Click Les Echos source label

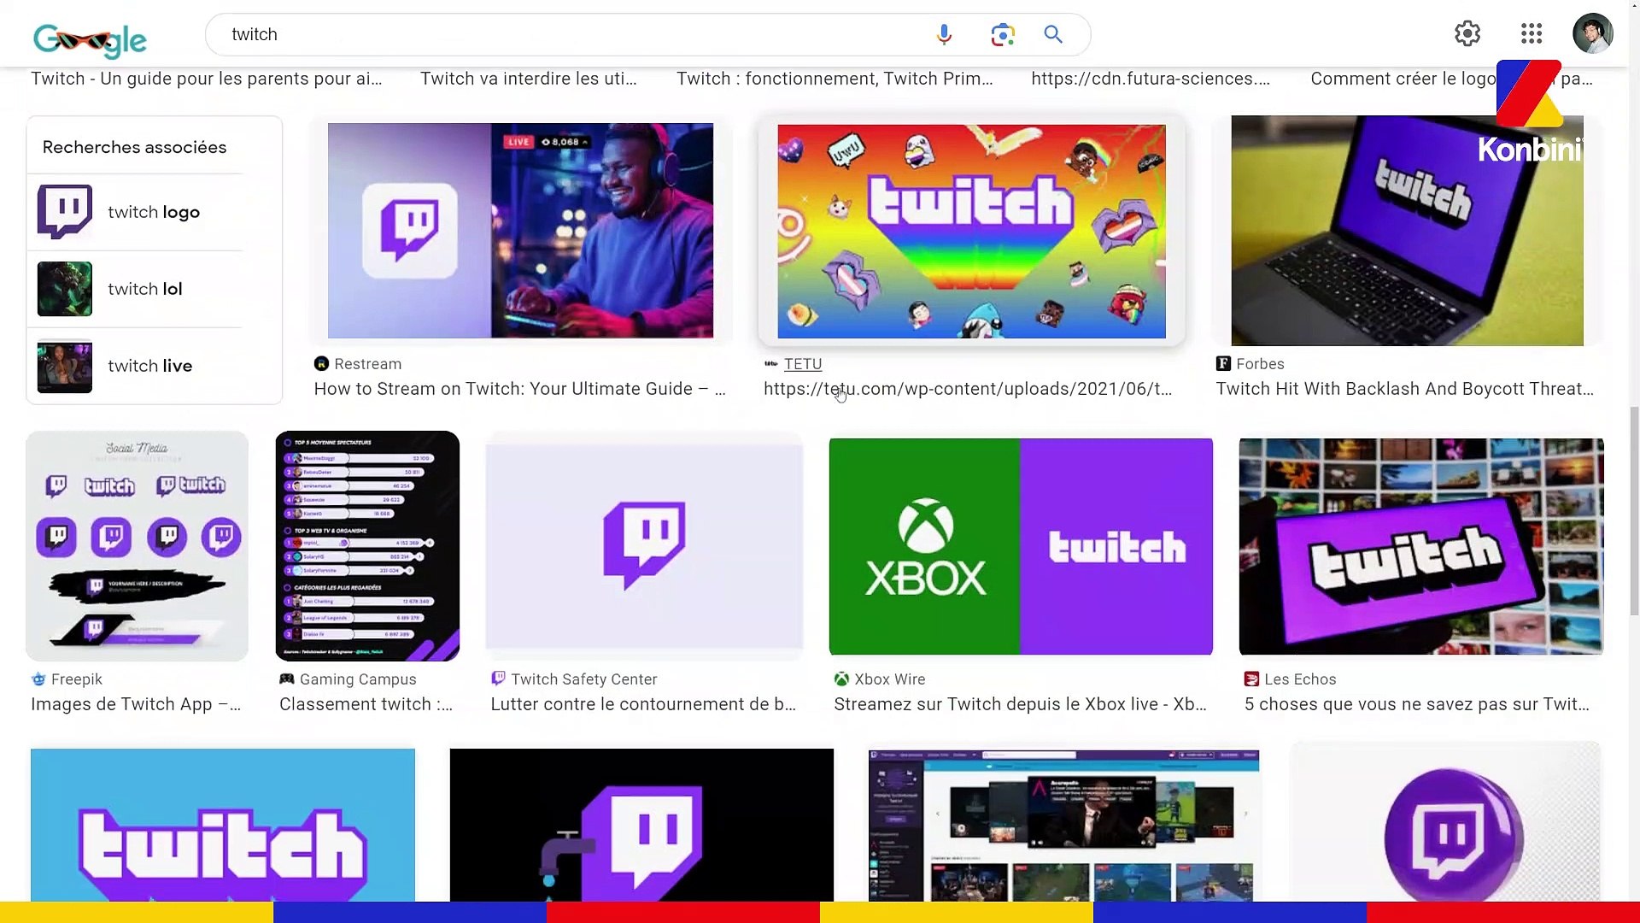point(1300,679)
